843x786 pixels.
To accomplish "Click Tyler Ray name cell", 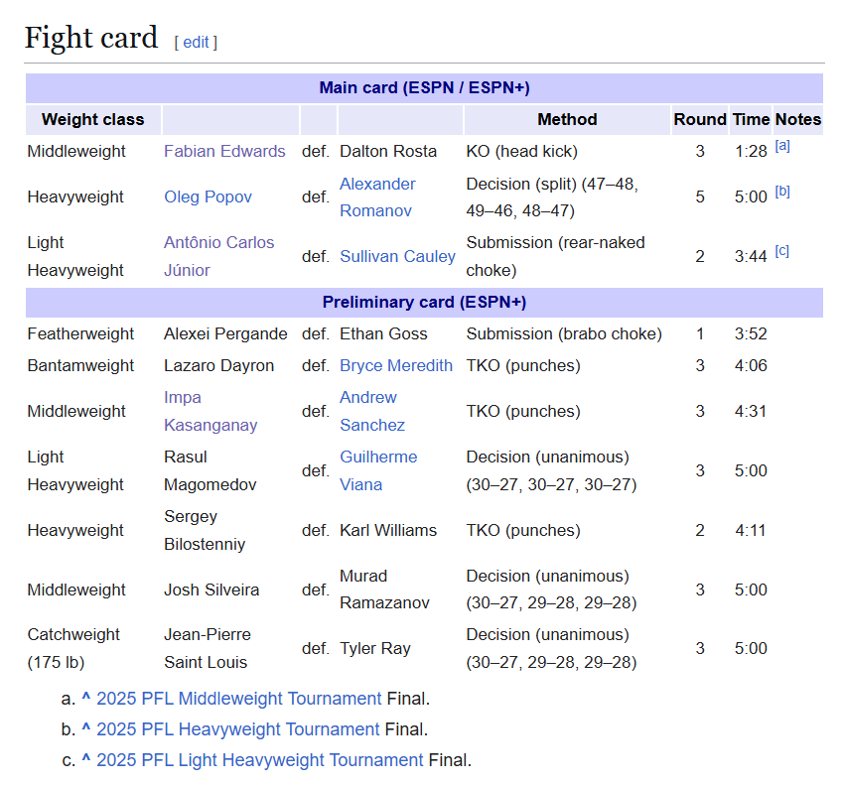I will coord(374,648).
